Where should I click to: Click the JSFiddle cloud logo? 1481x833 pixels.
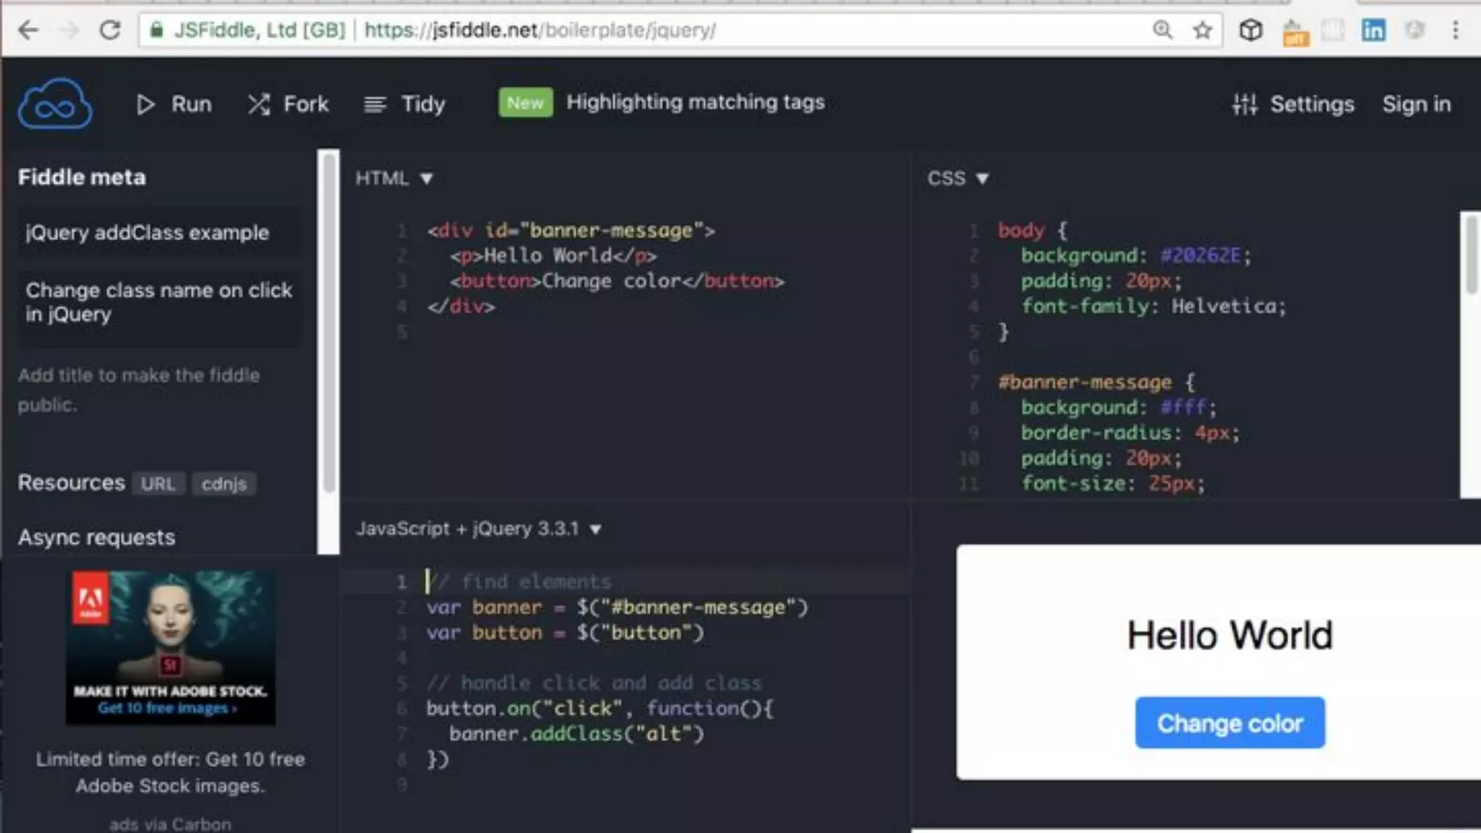tap(55, 104)
